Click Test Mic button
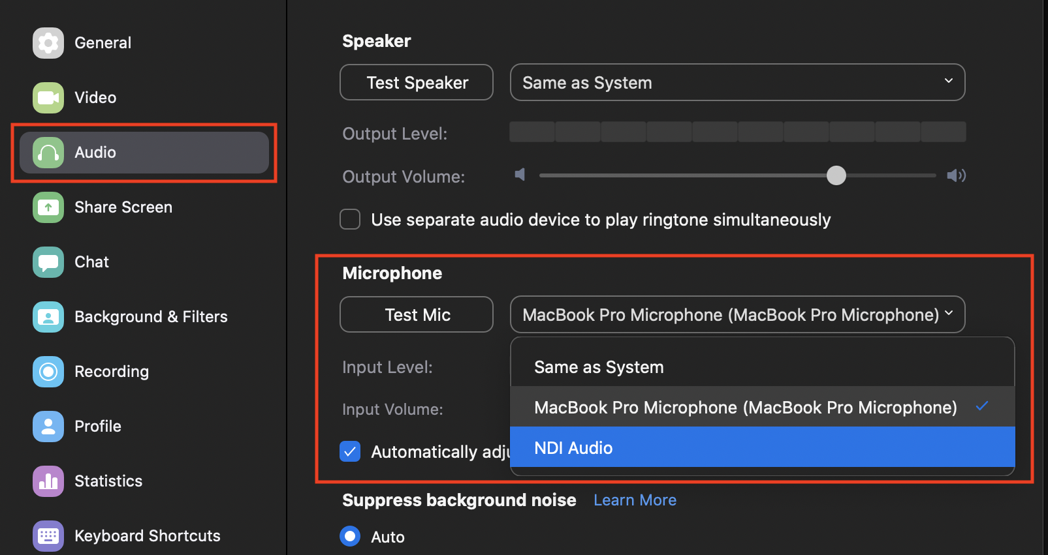The width and height of the screenshot is (1048, 555). 417,314
